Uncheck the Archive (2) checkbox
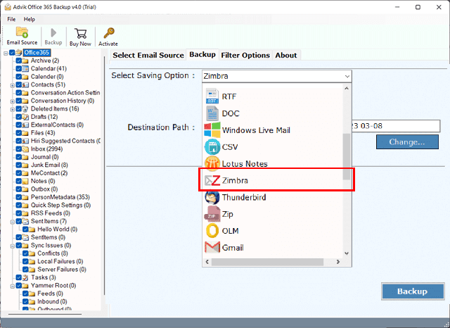The height and width of the screenshot is (328, 450). pyautogui.click(x=19, y=61)
